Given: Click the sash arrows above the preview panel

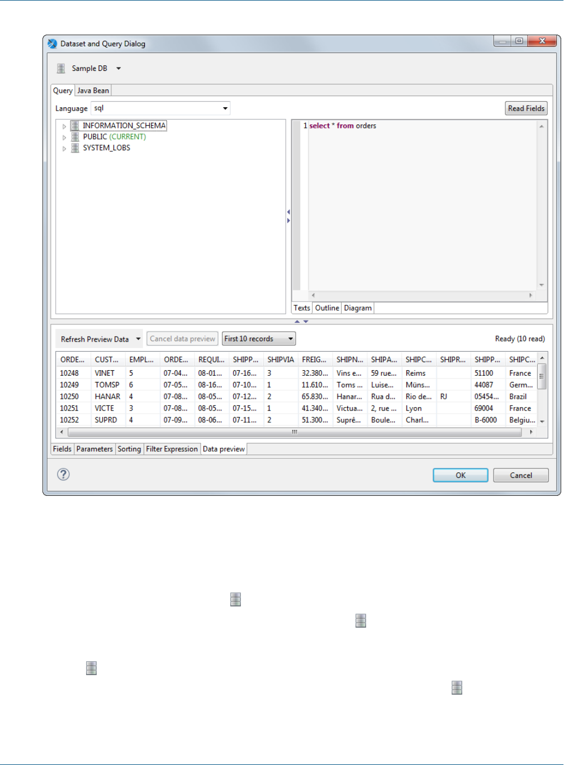Looking at the screenshot, I should [301, 322].
